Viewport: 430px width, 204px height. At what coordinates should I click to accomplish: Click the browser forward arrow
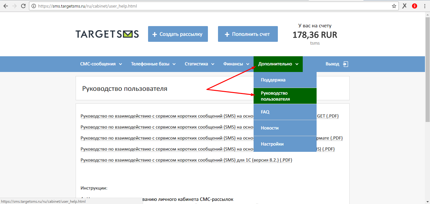(14, 6)
